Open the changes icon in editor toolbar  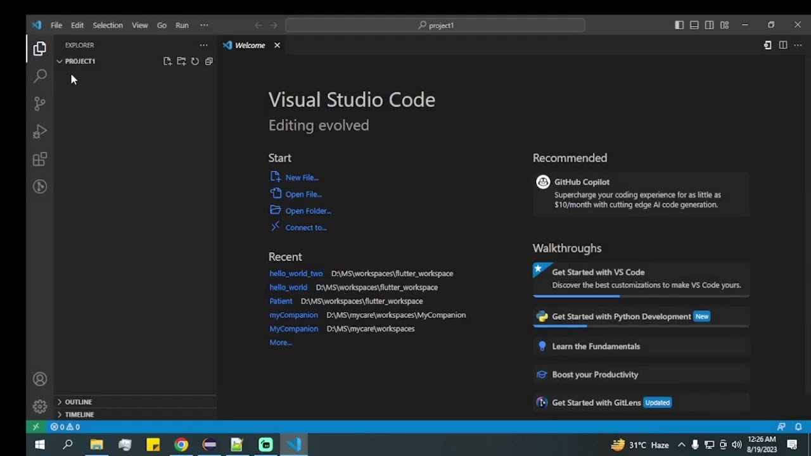point(768,45)
